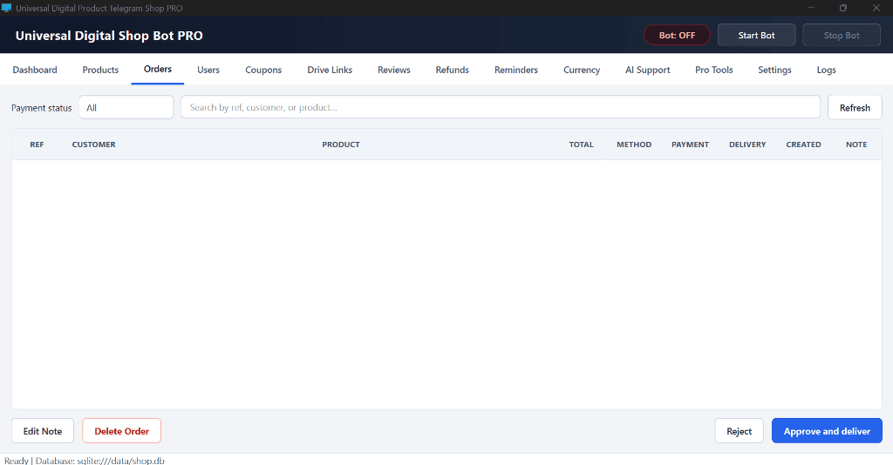
Task: Switch to the Currency tab
Action: [x=582, y=70]
